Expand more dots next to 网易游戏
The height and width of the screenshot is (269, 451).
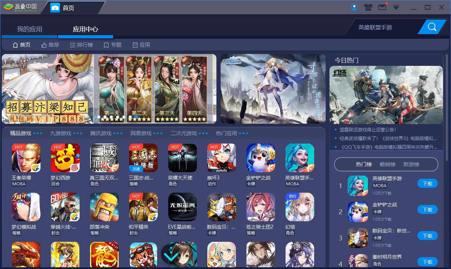point(158,133)
